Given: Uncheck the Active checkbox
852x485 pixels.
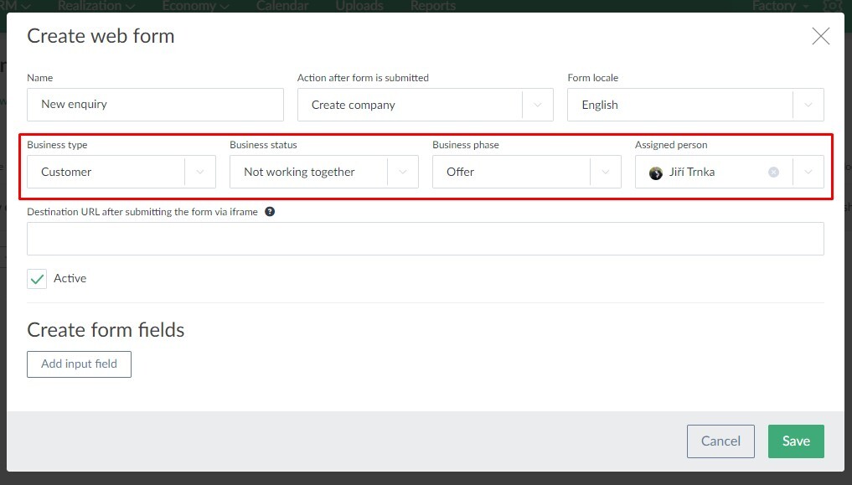Looking at the screenshot, I should 37,279.
